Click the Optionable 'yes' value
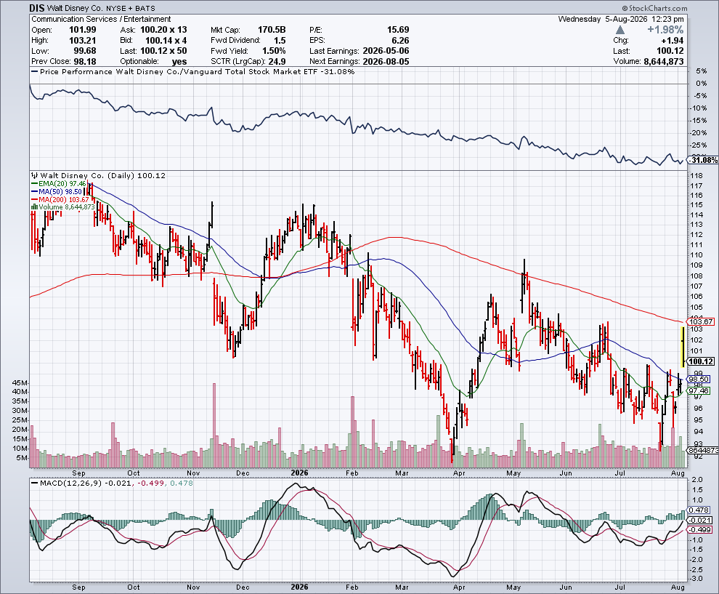The width and height of the screenshot is (719, 594). 179,62
